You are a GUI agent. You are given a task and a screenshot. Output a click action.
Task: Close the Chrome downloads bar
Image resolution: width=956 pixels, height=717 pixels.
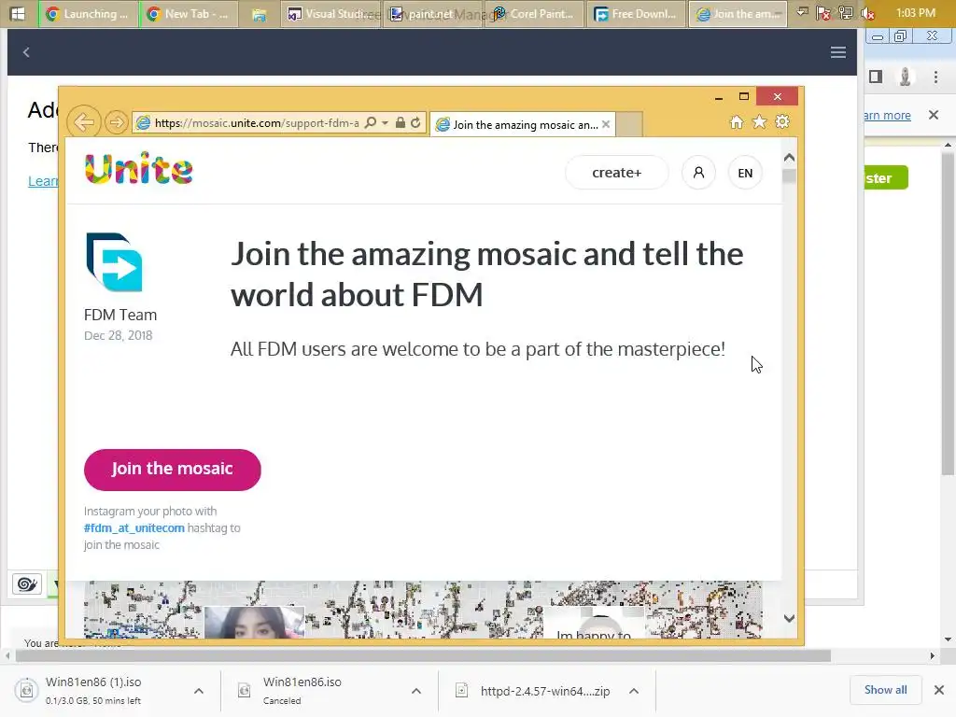[x=939, y=690]
